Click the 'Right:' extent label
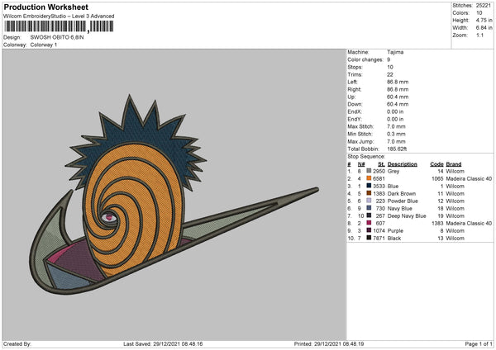This screenshot has width=496, height=350. 354,89
